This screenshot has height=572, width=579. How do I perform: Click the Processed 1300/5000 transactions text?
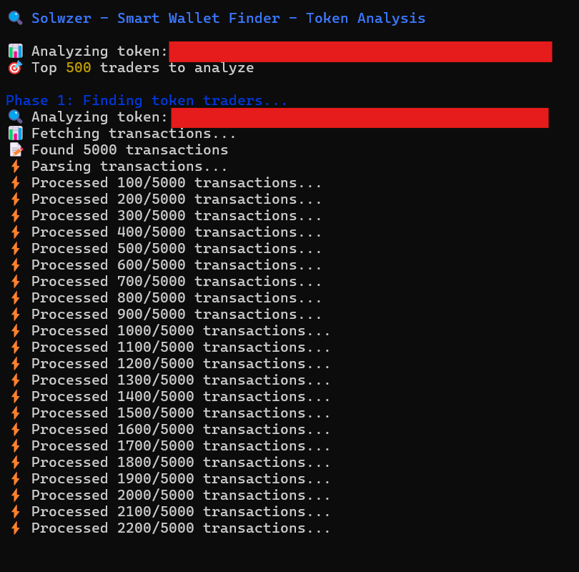click(181, 380)
